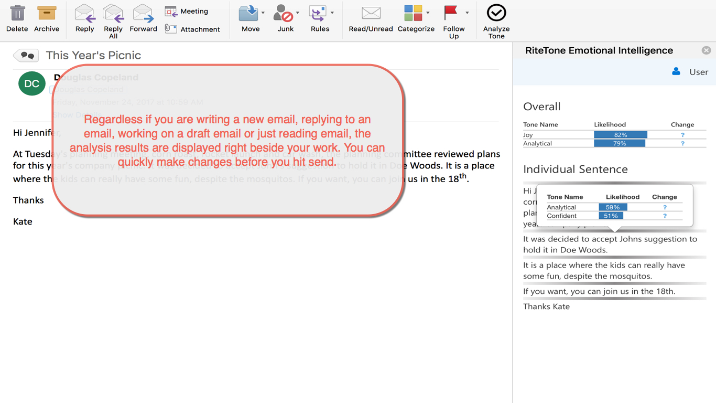Reply to the sender
The height and width of the screenshot is (403, 716).
(x=84, y=18)
